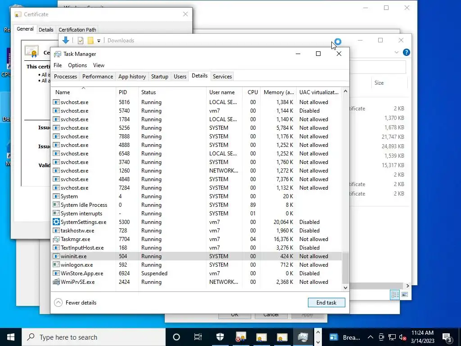Switch to large icons view in Downloads window
Screen dimensions: 461x346
pos(405,295)
